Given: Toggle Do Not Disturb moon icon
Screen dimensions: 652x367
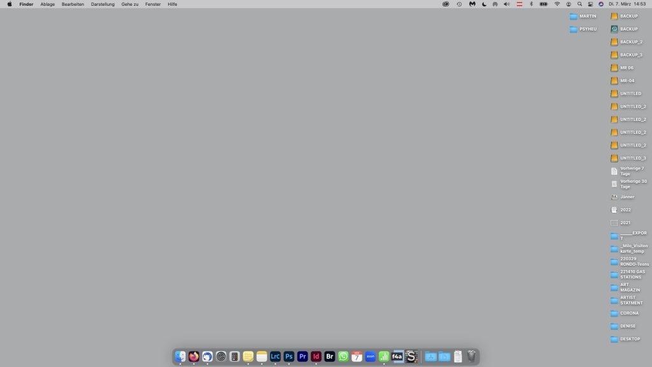Looking at the screenshot, I should pos(484,4).
